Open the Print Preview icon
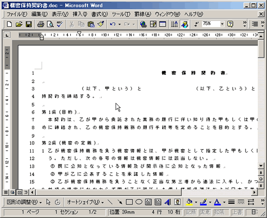Viewport: 267px width, 218px height. coord(50,24)
